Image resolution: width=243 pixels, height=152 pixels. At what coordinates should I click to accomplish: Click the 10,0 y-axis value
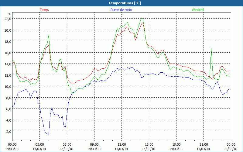[x=8, y=86]
